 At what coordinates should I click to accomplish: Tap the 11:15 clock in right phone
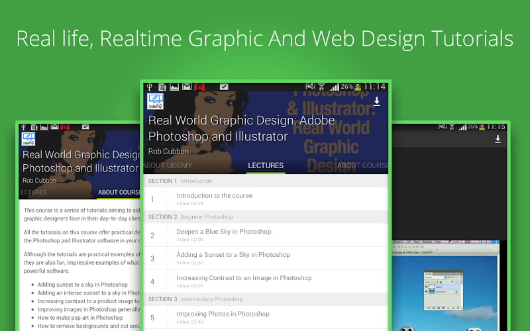coord(496,127)
